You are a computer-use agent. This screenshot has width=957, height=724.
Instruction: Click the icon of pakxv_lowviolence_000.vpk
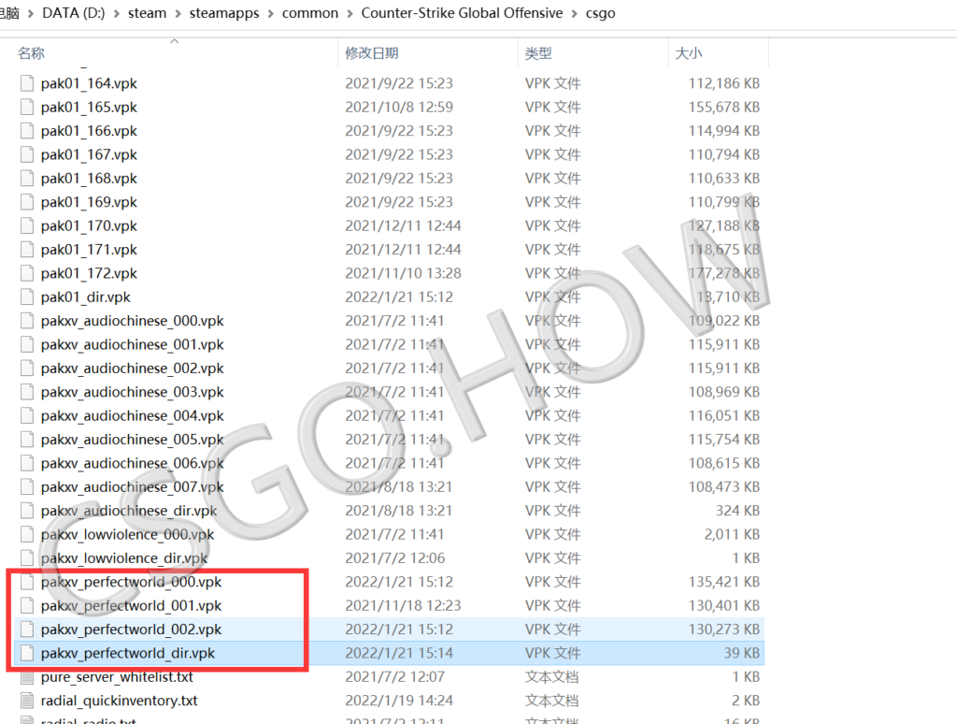(27, 535)
